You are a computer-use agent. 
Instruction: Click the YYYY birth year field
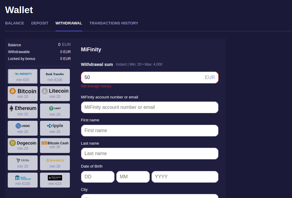185,177
